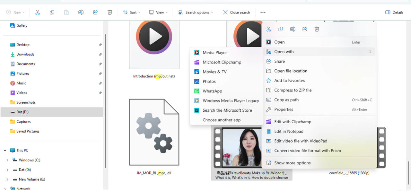
Task: Go to Pictures in the sidebar
Action: click(52, 74)
